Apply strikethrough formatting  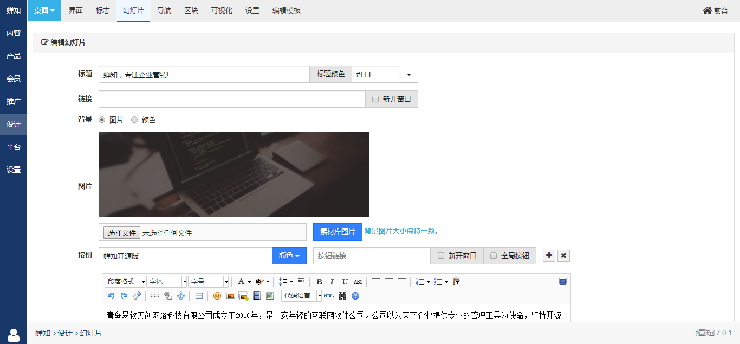(x=358, y=282)
